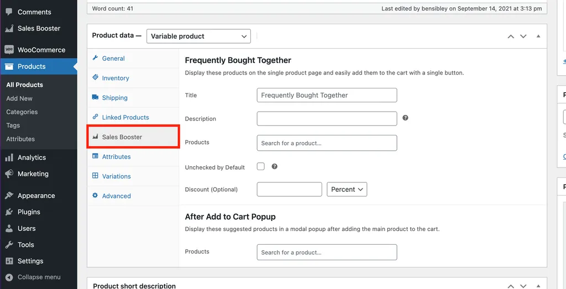Move Product data panel down with chevron

coord(523,36)
